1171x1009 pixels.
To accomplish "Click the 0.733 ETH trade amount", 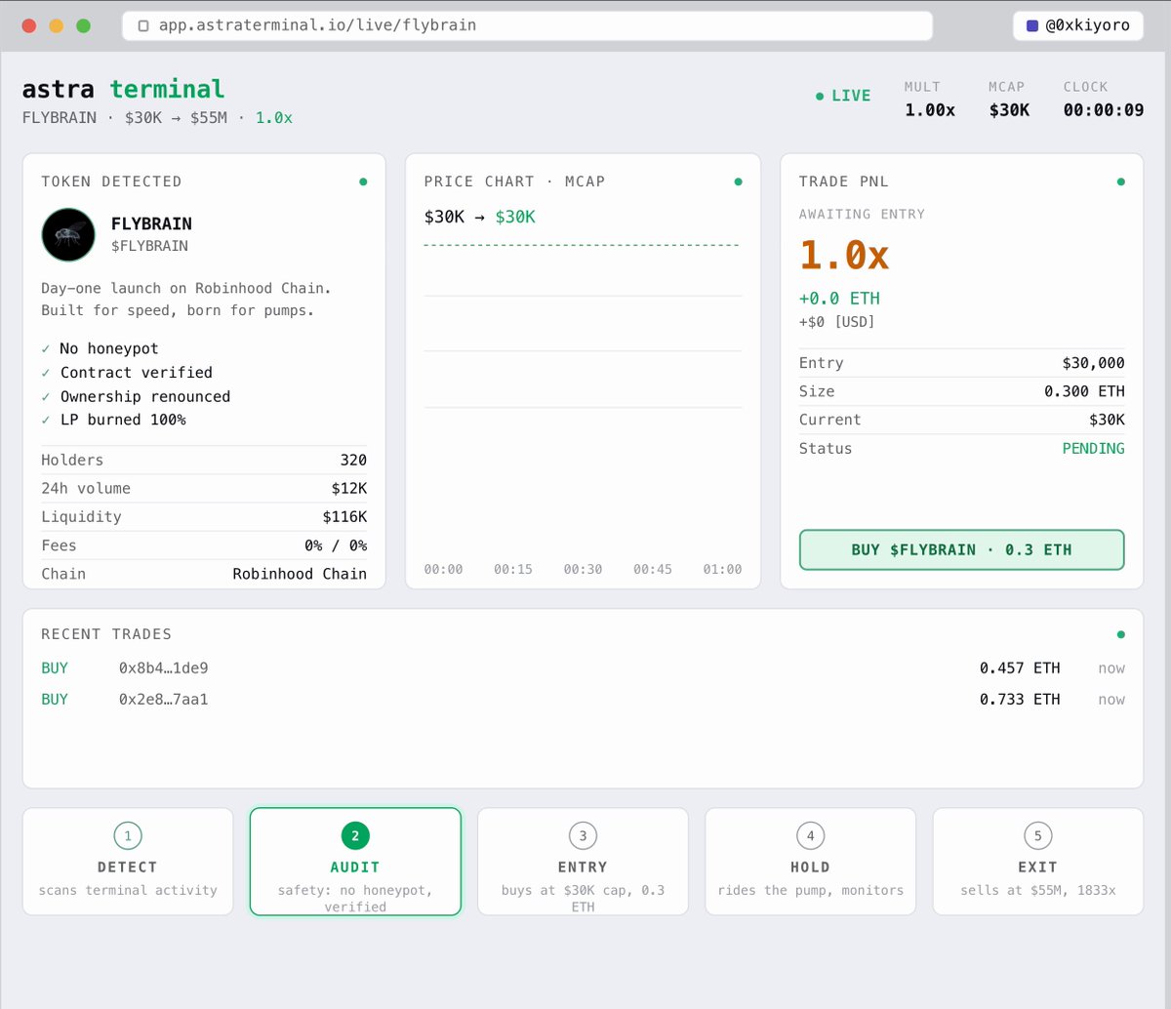I will [1020, 700].
